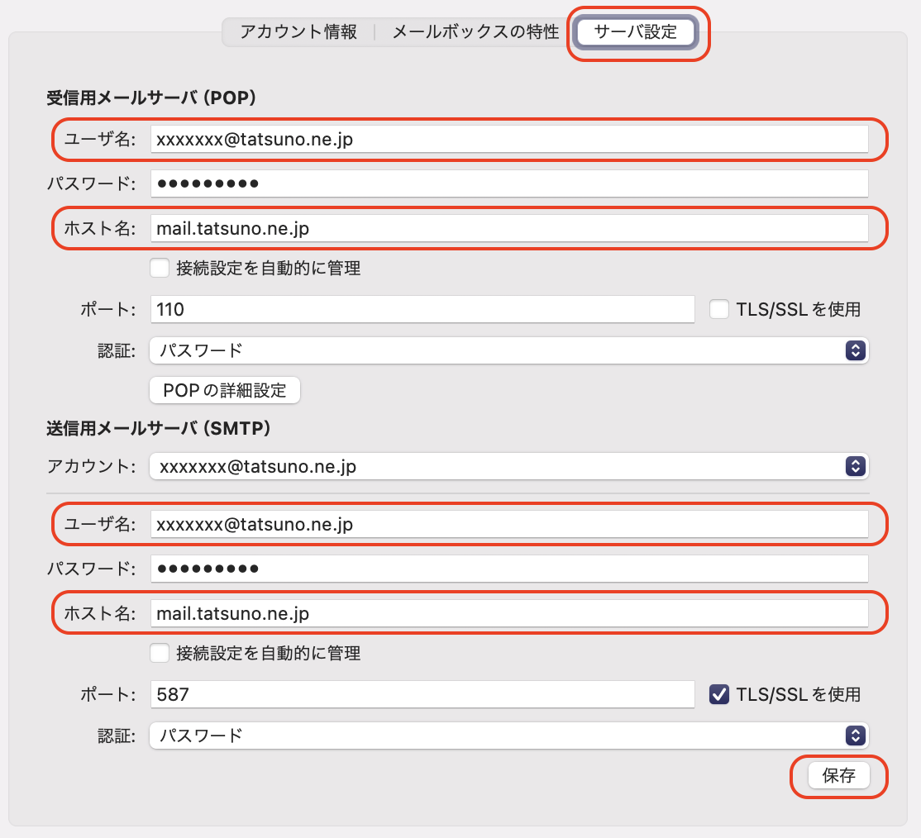The width and height of the screenshot is (921, 838).
Task: Click the 保存 button
Action: 838,777
